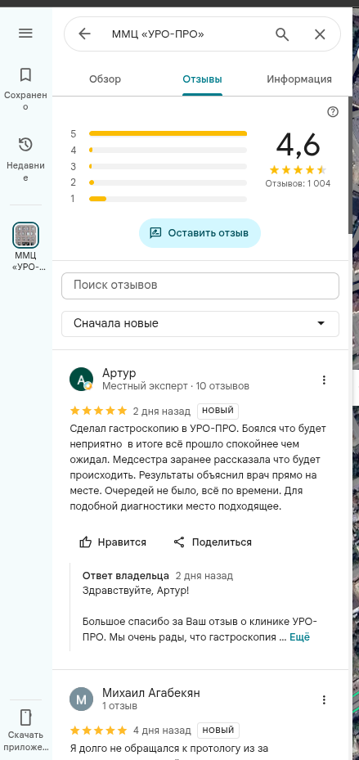Share Артур's review via Поделиться
Image resolution: width=359 pixels, height=760 pixels.
tap(213, 542)
